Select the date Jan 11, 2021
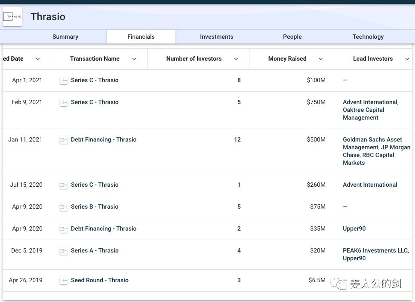Screen dimensions: 415x302 click(x=25, y=140)
